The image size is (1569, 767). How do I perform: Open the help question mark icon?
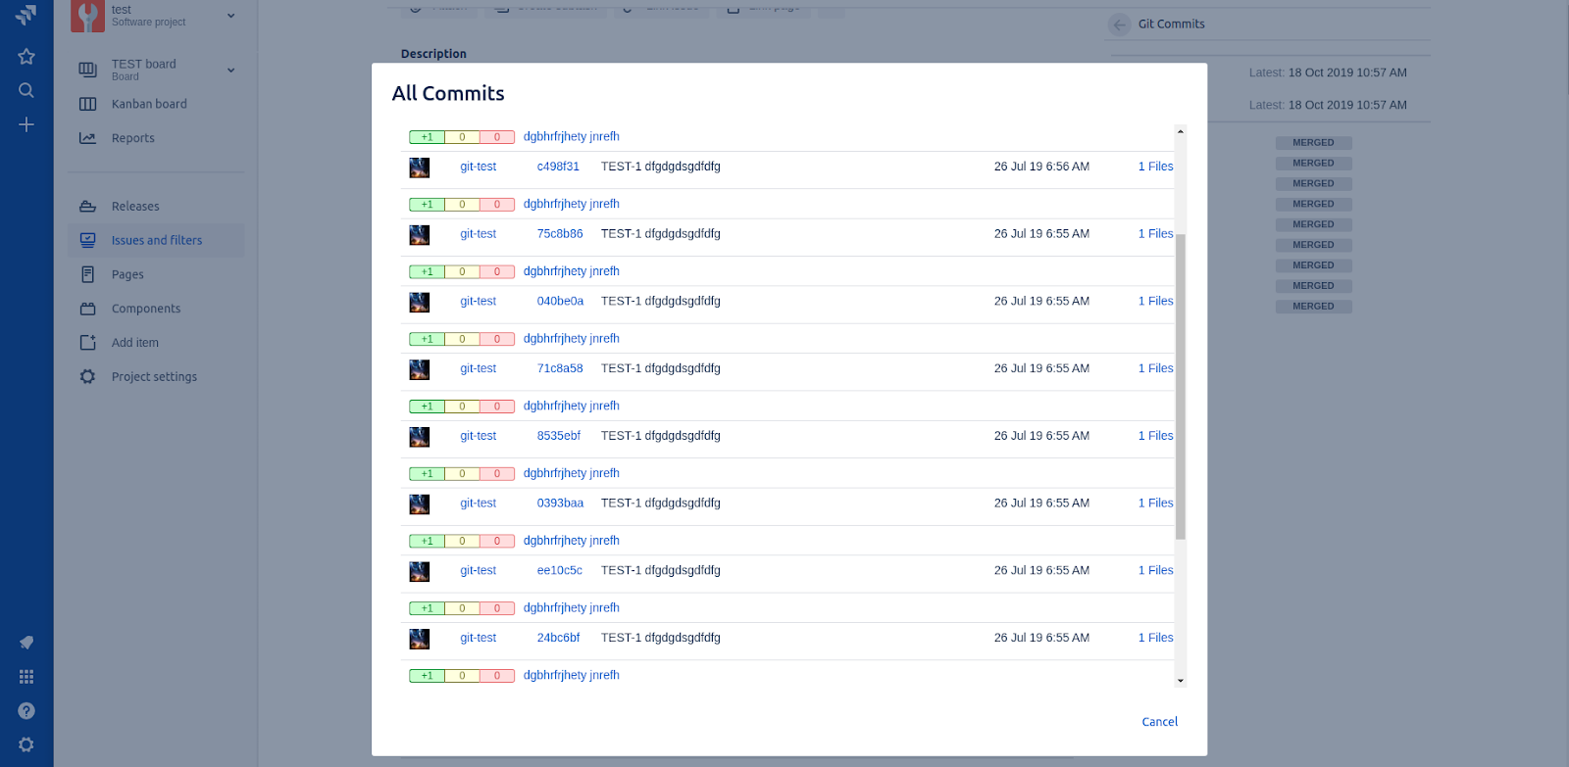[26, 711]
